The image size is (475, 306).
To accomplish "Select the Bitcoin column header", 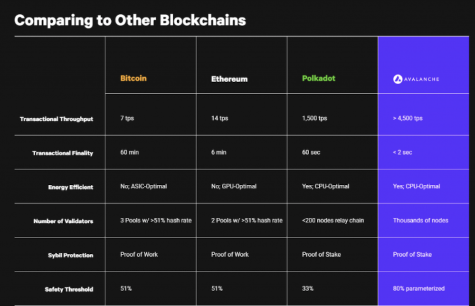I will coord(133,78).
